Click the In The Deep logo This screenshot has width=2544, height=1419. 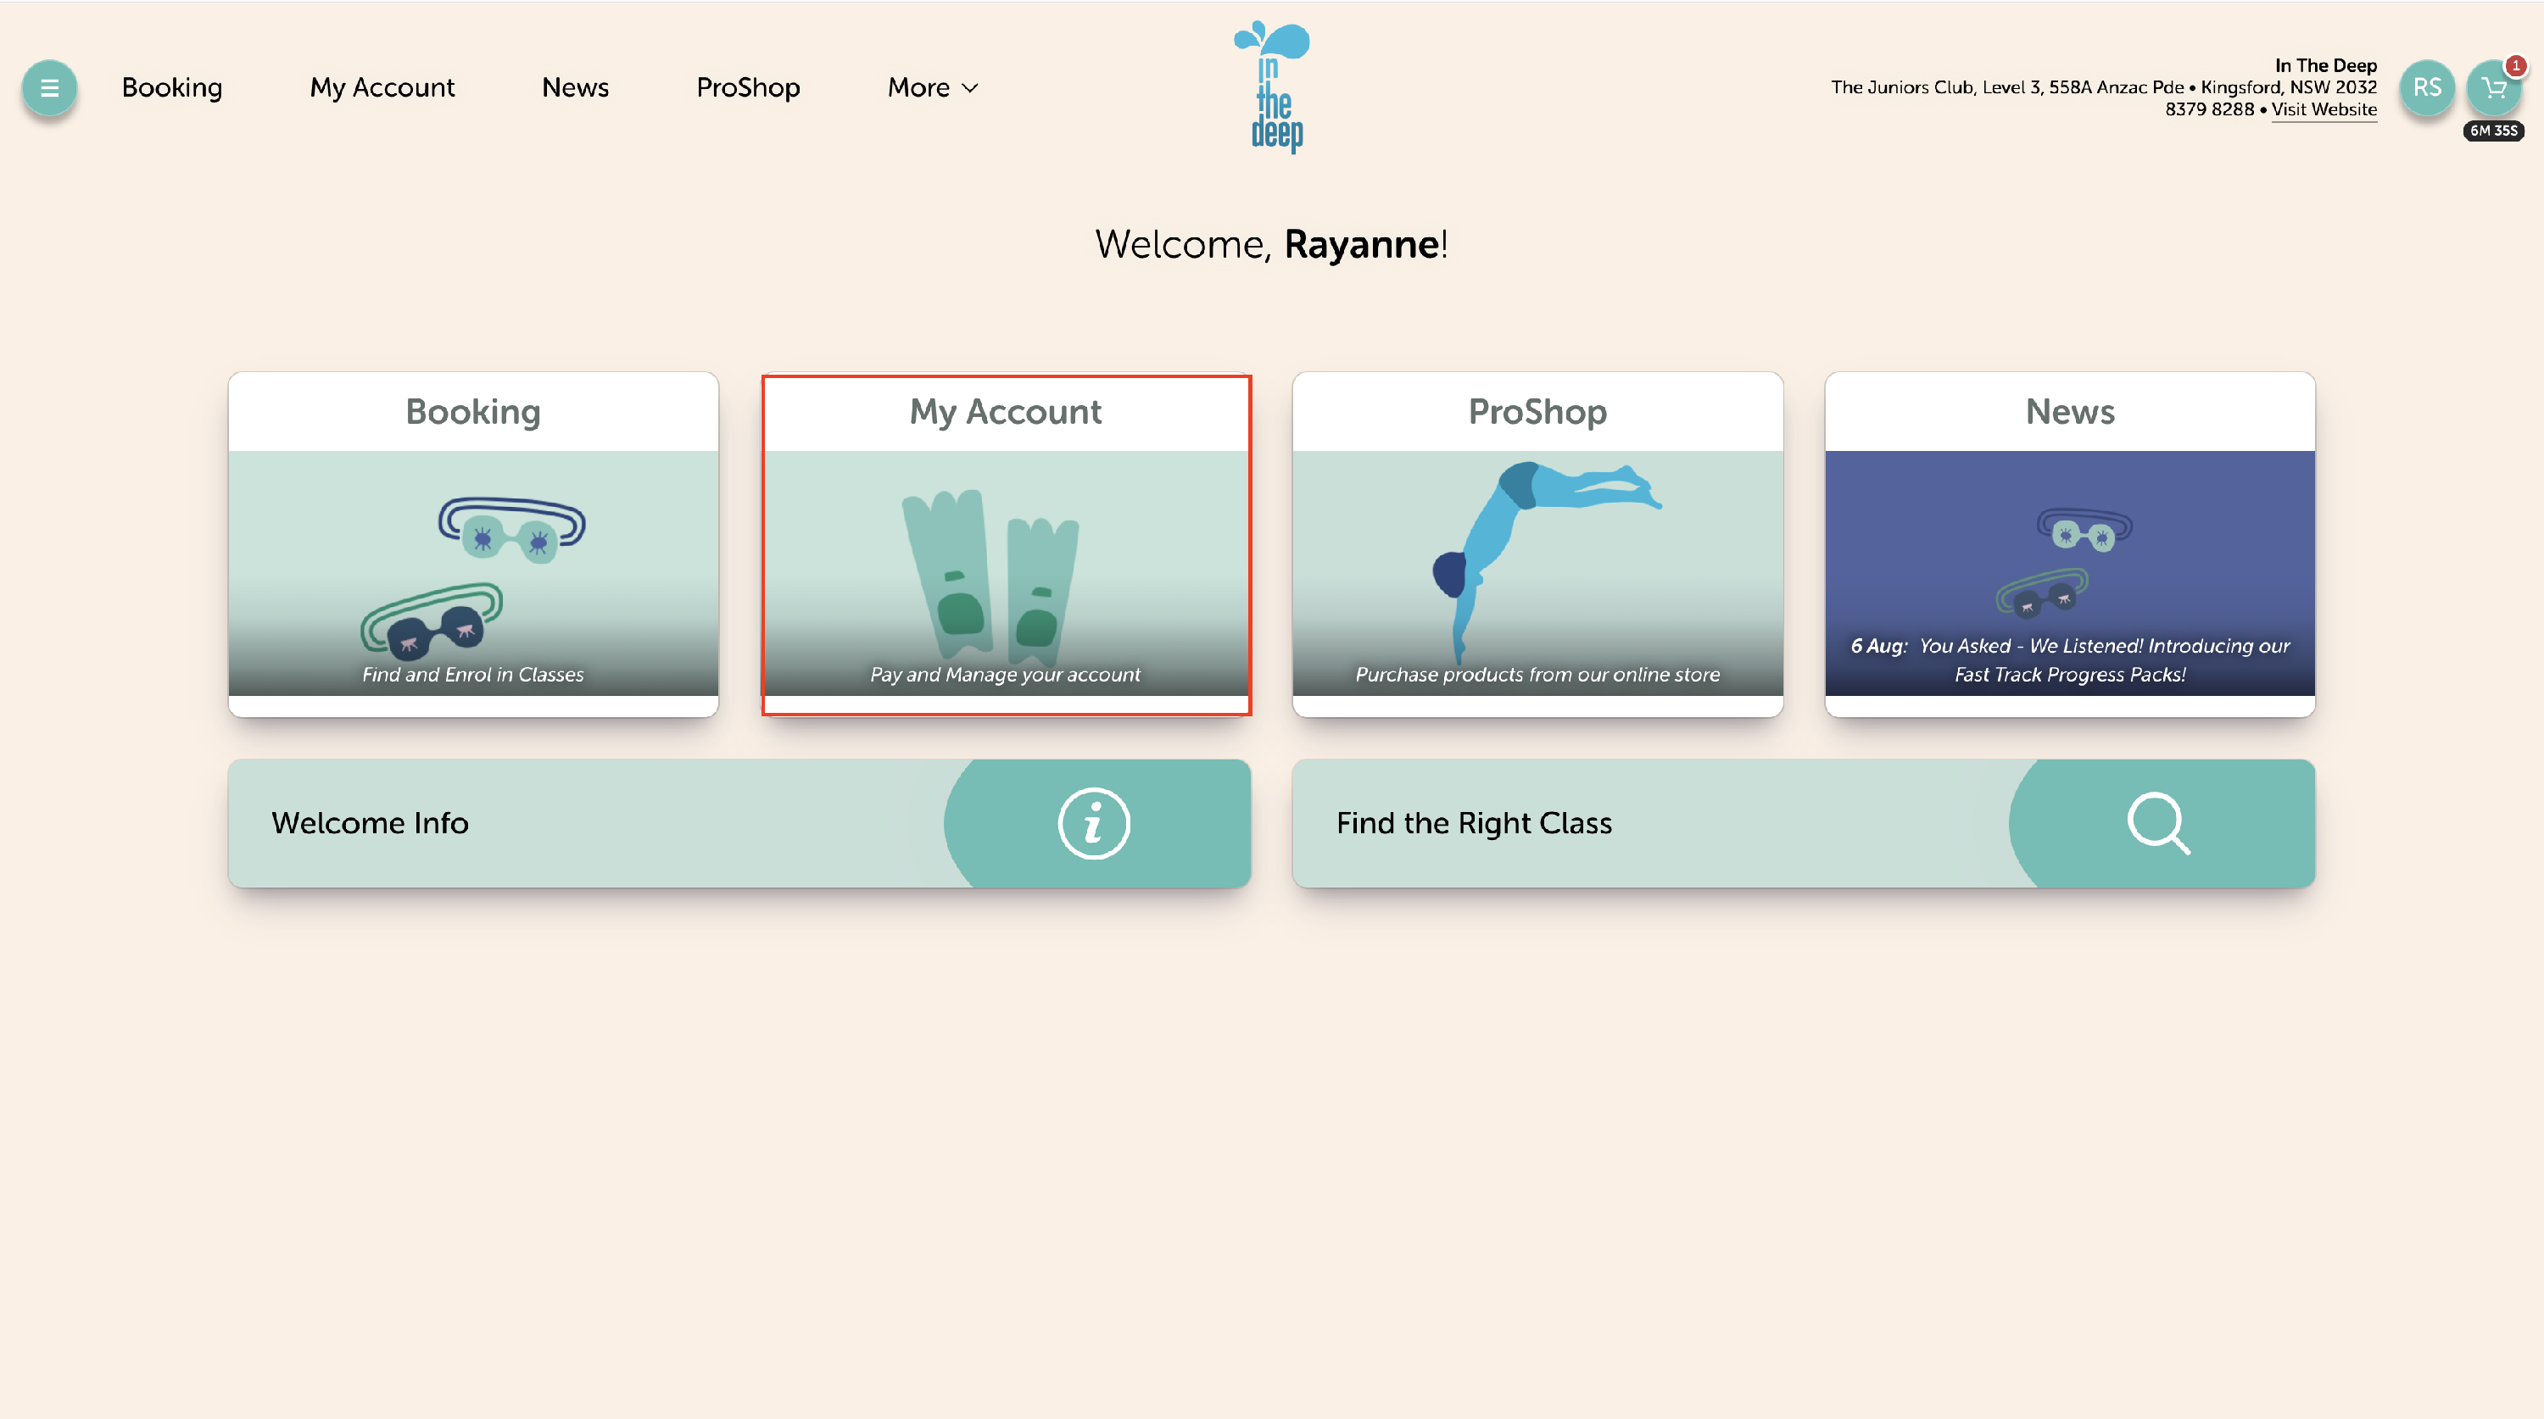pos(1272,88)
